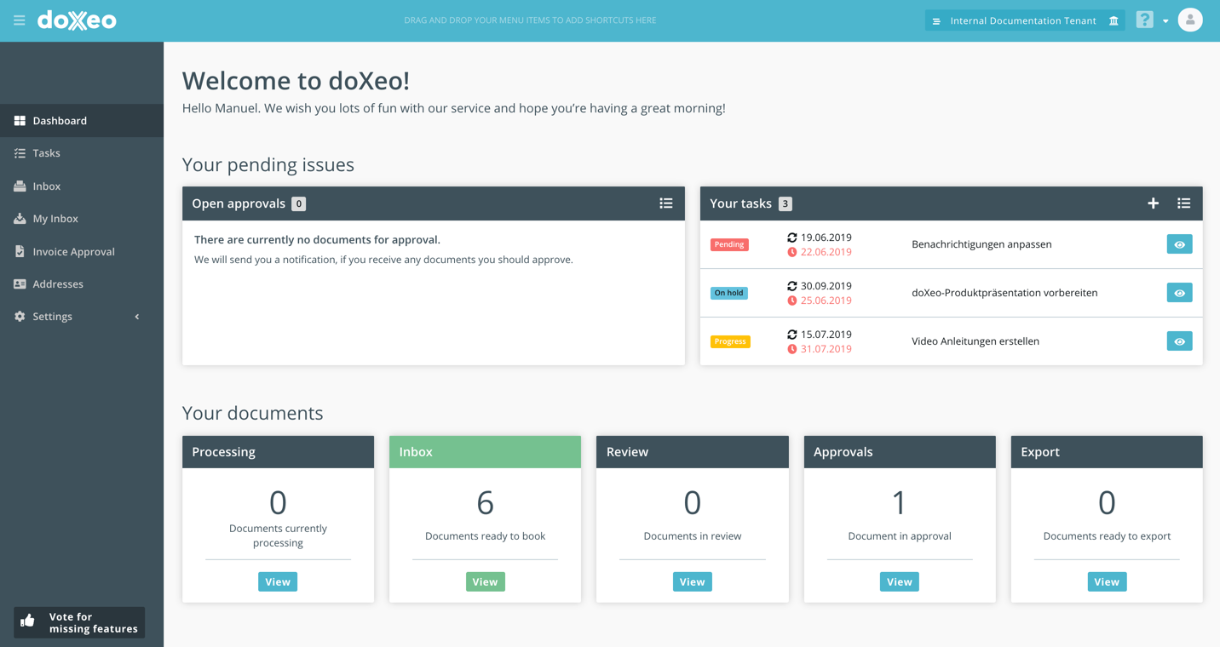Click clock icon next to 31.07.2019
This screenshot has width=1220, height=647.
[792, 349]
